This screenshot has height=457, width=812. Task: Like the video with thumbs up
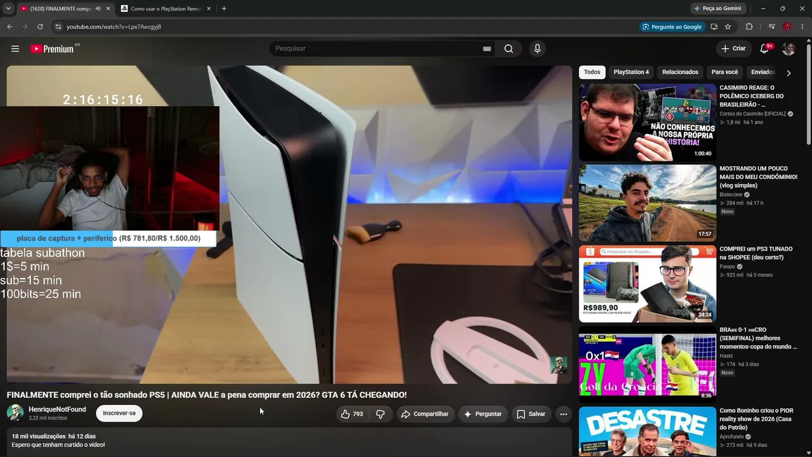(351, 414)
